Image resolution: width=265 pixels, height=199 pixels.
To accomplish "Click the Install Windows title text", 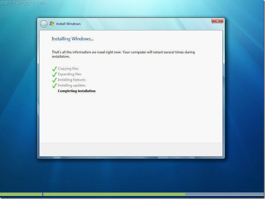I will pyautogui.click(x=68, y=24).
